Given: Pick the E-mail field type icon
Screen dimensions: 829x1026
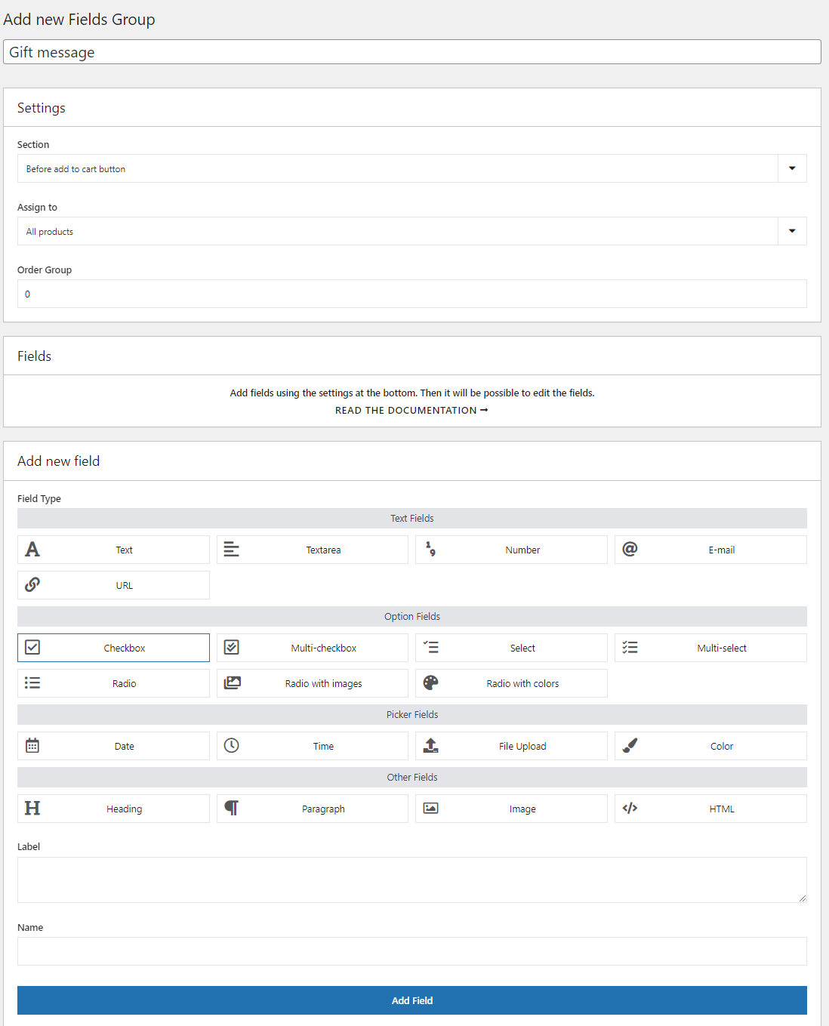Looking at the screenshot, I should coord(630,550).
